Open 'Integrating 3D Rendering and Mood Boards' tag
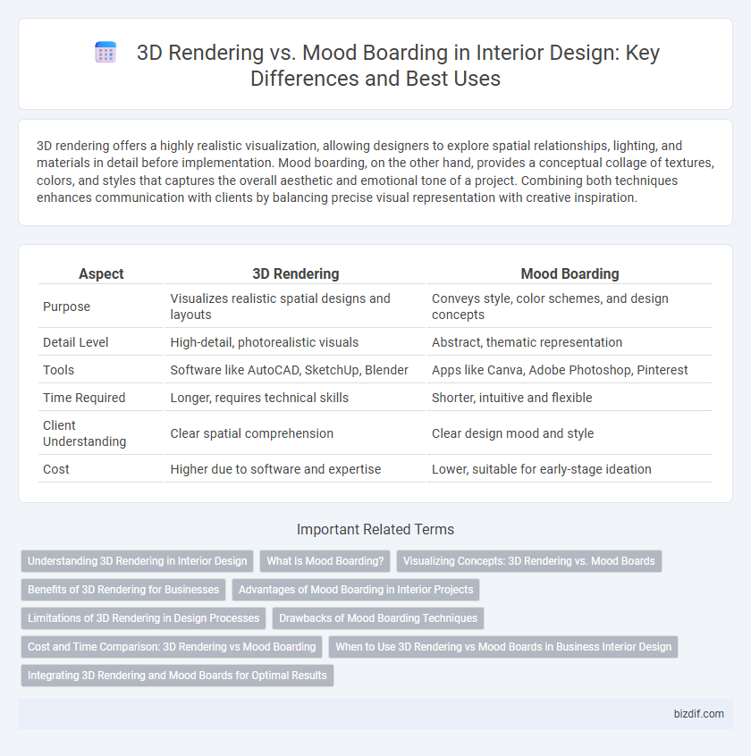 coord(177,676)
